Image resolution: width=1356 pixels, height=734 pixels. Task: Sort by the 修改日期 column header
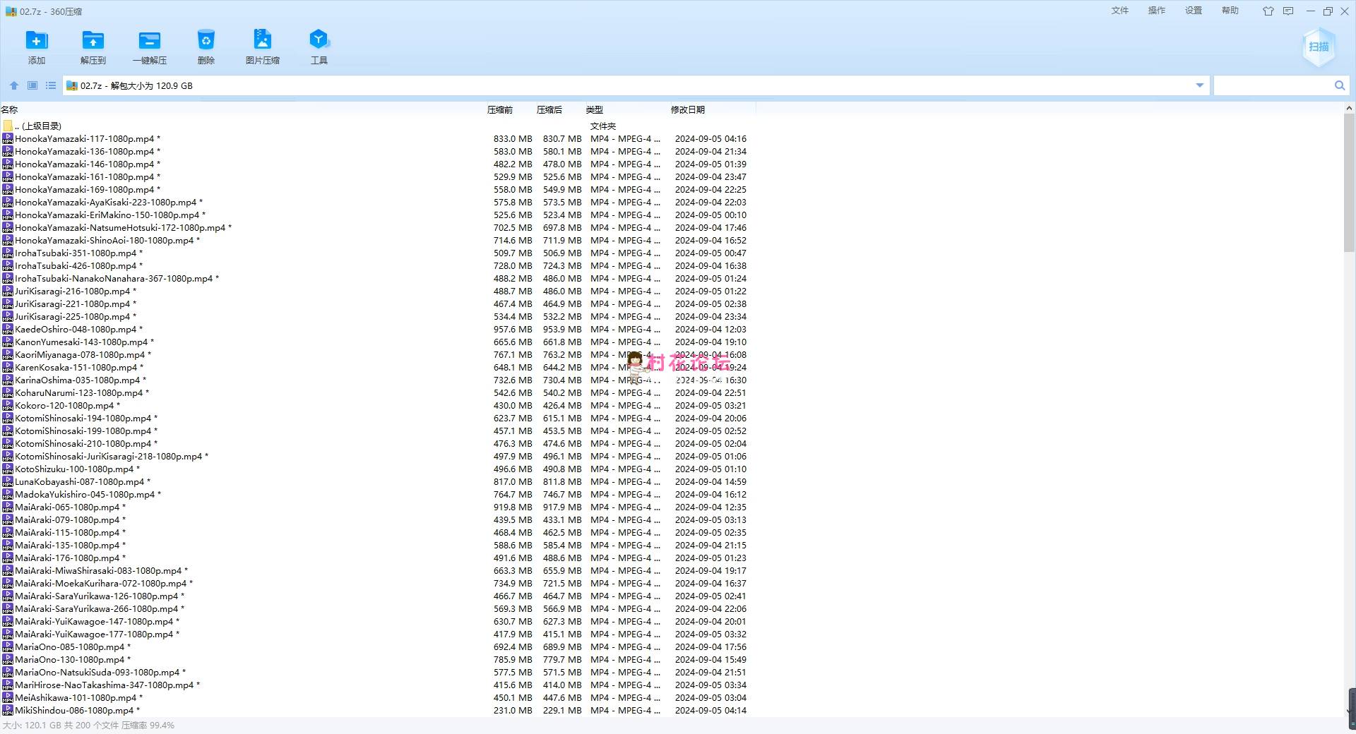[x=688, y=109]
